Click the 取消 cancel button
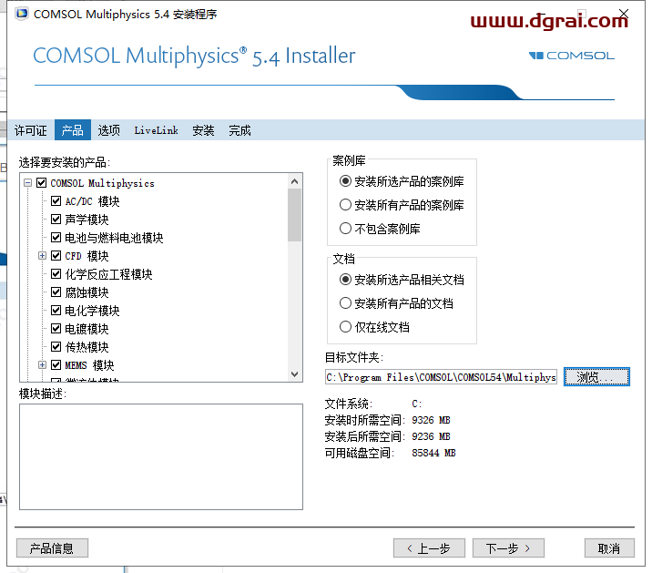 click(609, 548)
